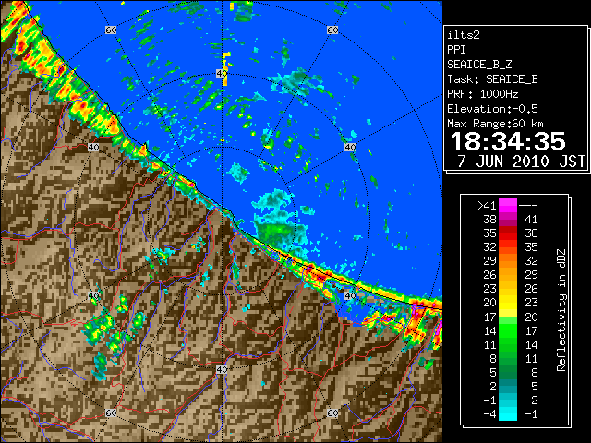Click the '-4' legend label
Image resolution: width=591 pixels, height=443 pixels.
click(x=489, y=414)
